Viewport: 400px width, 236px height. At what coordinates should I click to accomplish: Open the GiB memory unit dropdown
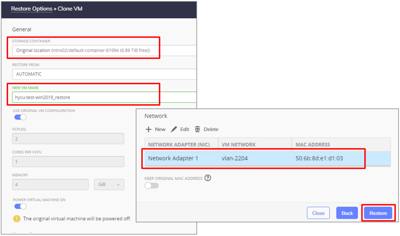click(109, 184)
